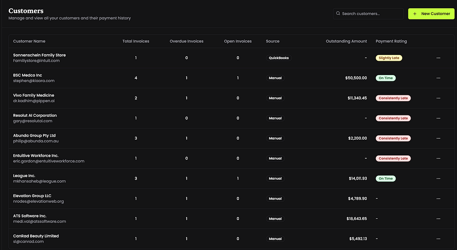This screenshot has height=250, width=457.
Task: Click BSC Medco's On Time badge
Action: [x=386, y=78]
